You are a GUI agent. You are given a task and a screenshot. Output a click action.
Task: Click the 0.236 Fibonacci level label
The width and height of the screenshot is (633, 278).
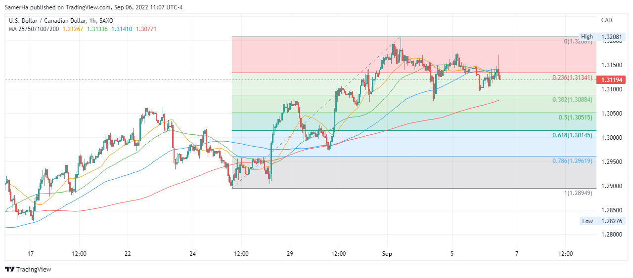pyautogui.click(x=572, y=78)
